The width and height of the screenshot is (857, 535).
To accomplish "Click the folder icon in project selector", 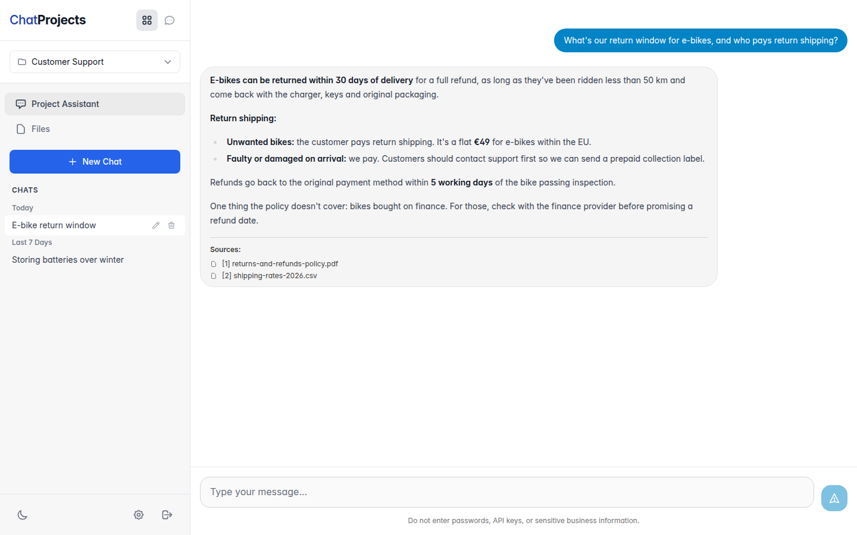I will 22,62.
